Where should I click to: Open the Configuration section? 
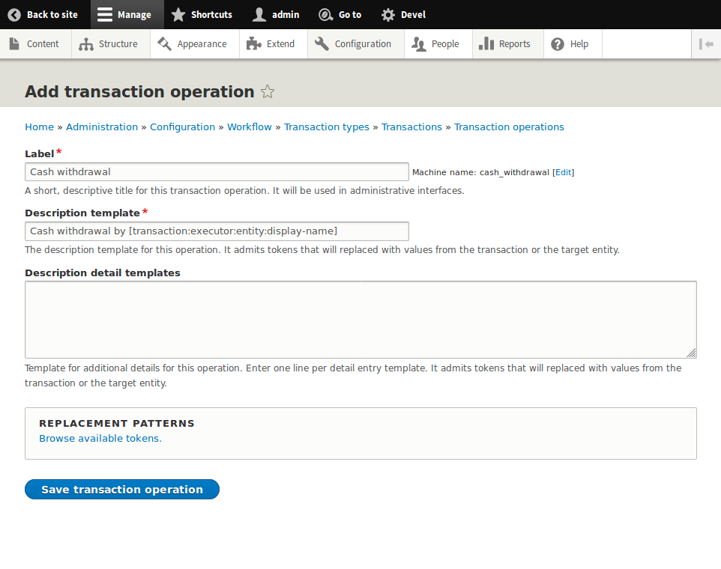click(322, 44)
